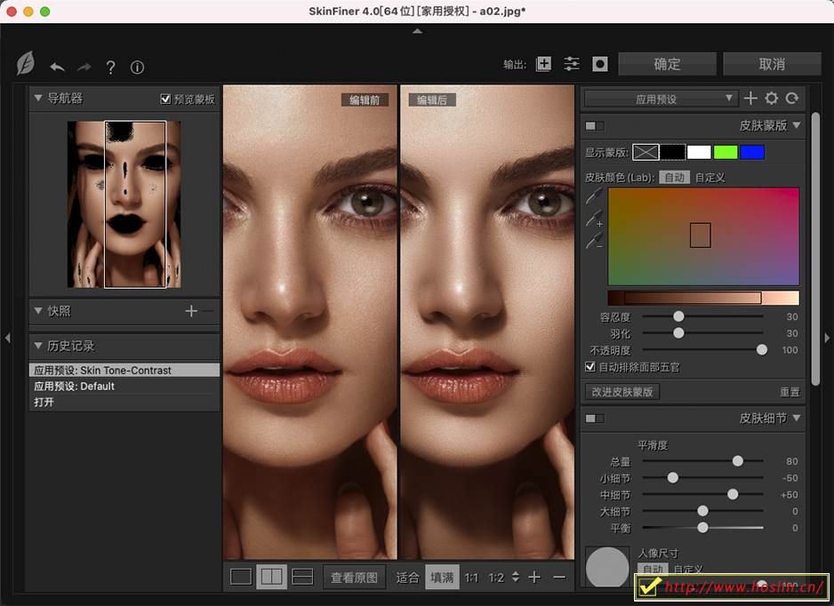Uncheck the 预览蒙板 checkbox

point(165,100)
